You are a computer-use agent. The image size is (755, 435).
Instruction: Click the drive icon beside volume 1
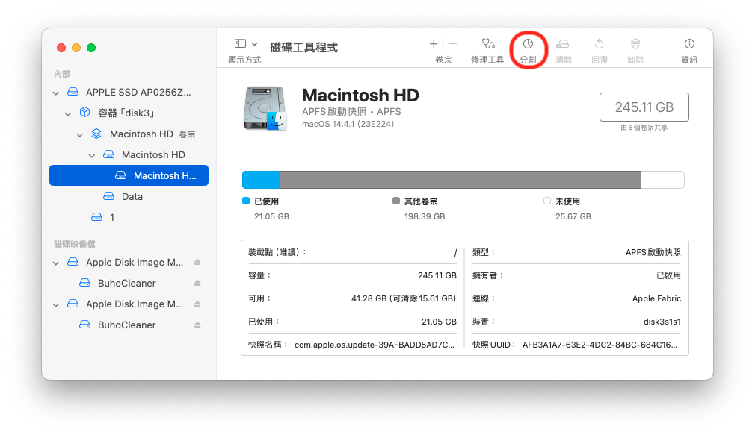(x=96, y=217)
